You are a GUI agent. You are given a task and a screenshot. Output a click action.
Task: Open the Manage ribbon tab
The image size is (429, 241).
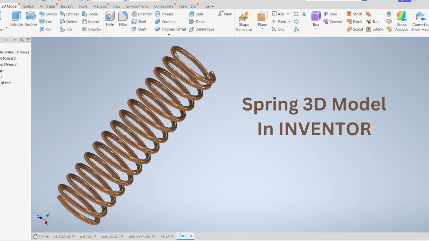tap(100, 6)
